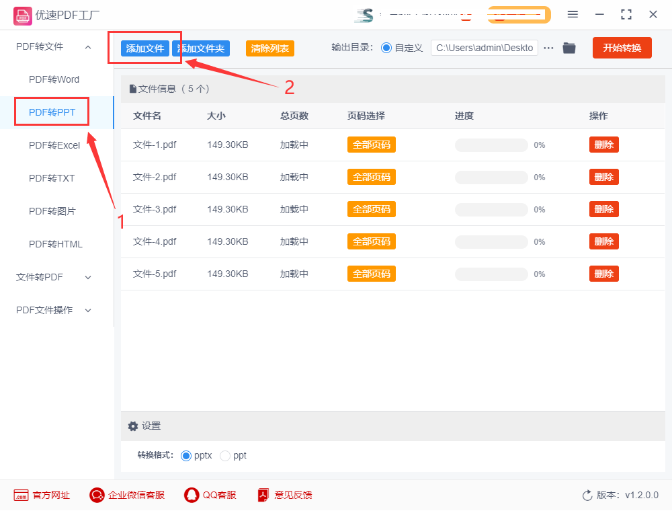This screenshot has width=672, height=511.
Task: Click the 大小 column header
Action: (216, 116)
